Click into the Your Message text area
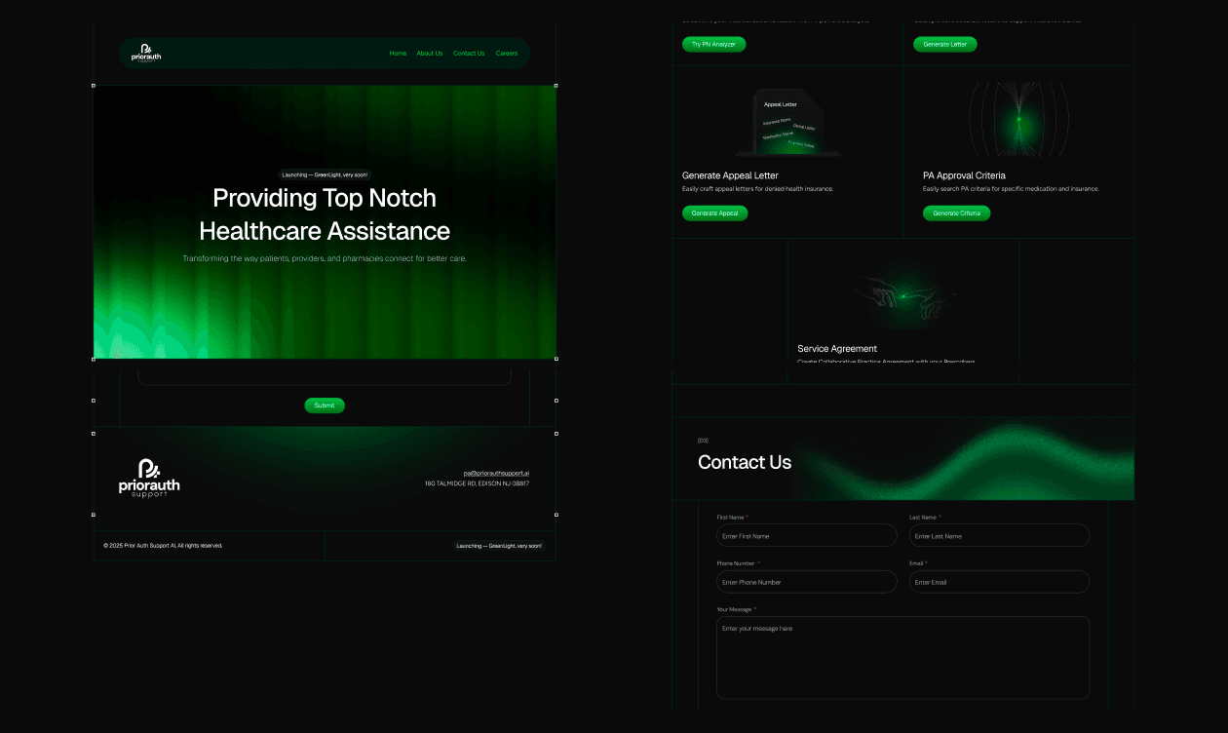The image size is (1228, 733). tap(903, 658)
